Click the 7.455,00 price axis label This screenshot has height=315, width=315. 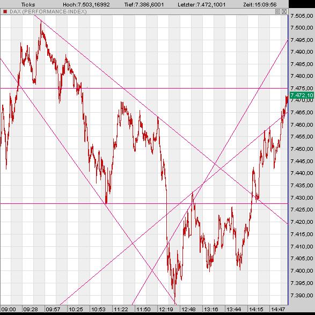tap(302, 137)
